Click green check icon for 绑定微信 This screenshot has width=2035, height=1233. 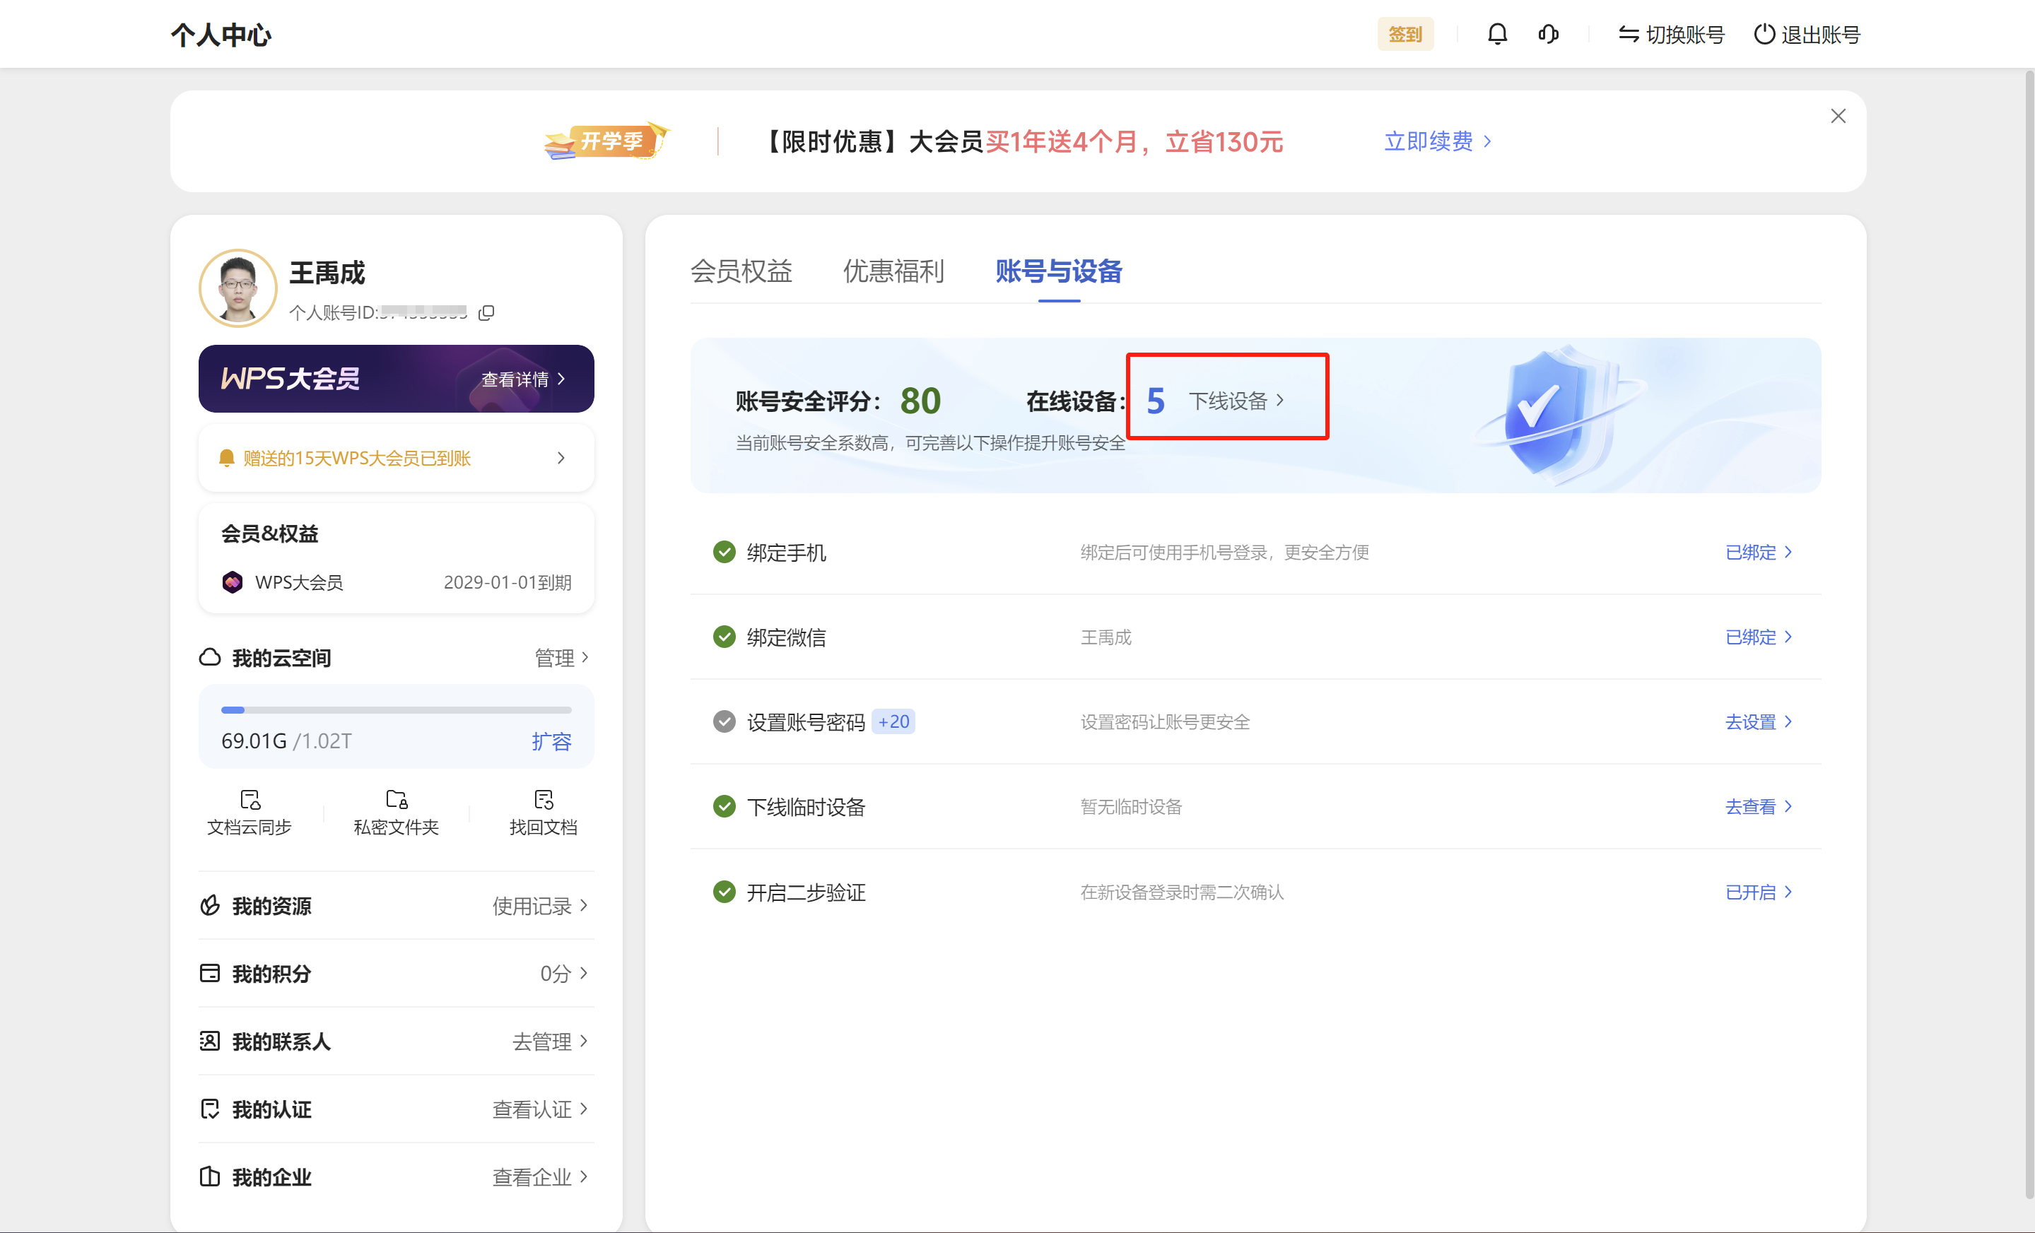click(x=724, y=636)
